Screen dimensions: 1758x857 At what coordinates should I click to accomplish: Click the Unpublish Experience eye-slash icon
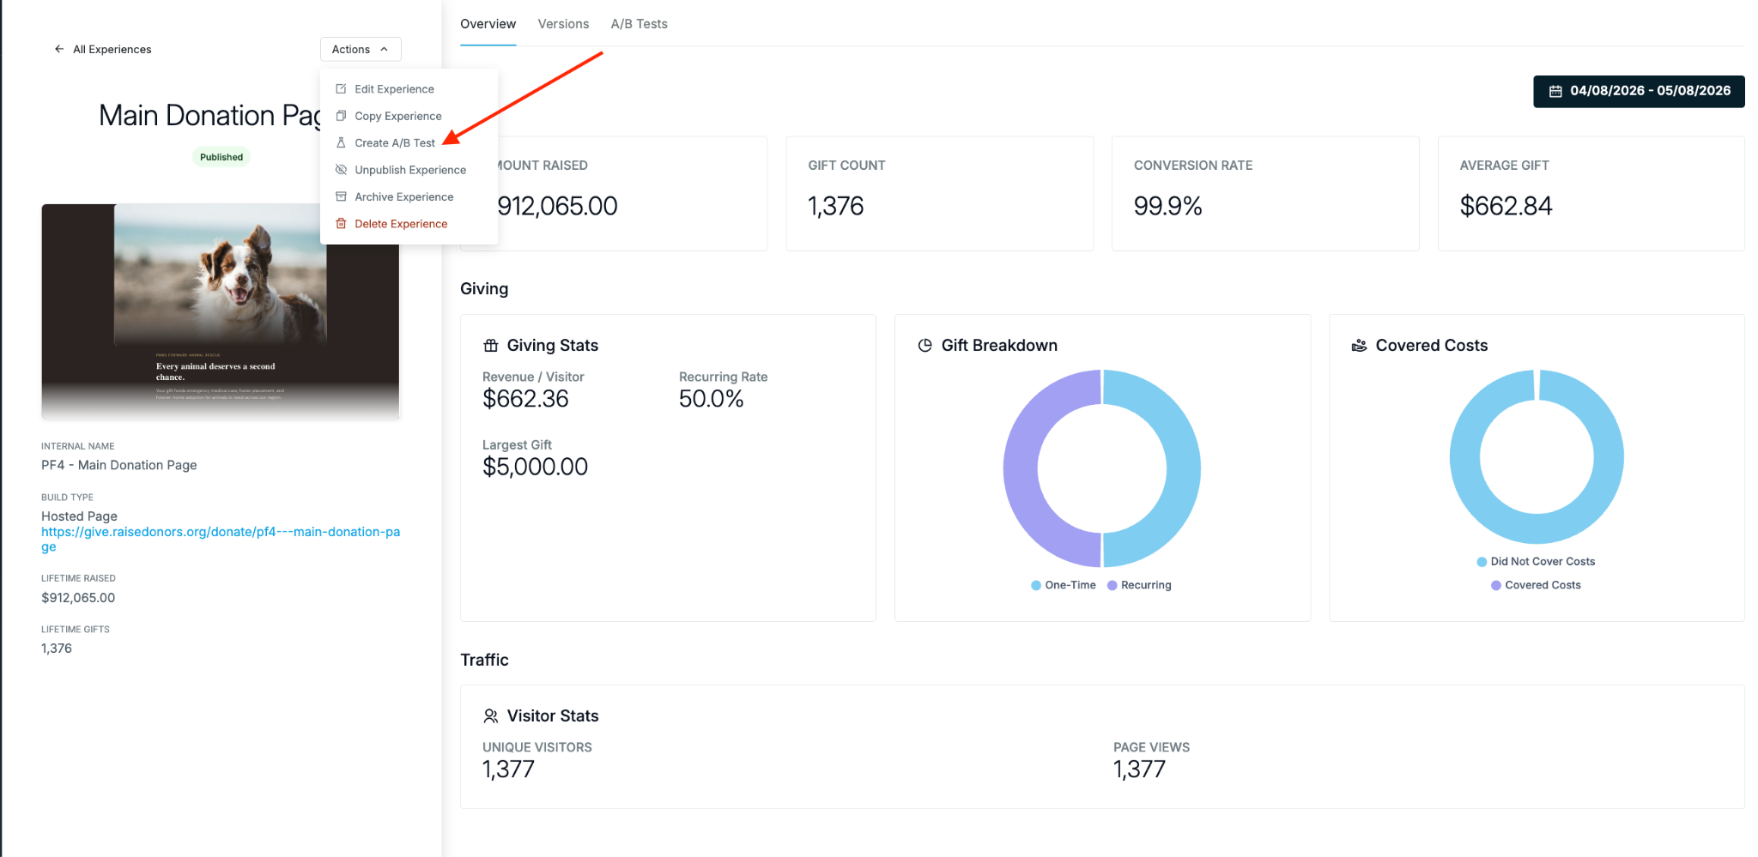(341, 170)
